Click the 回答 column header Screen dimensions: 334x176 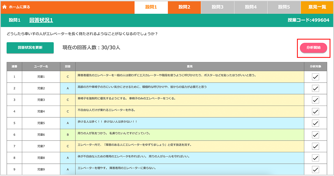(68, 66)
